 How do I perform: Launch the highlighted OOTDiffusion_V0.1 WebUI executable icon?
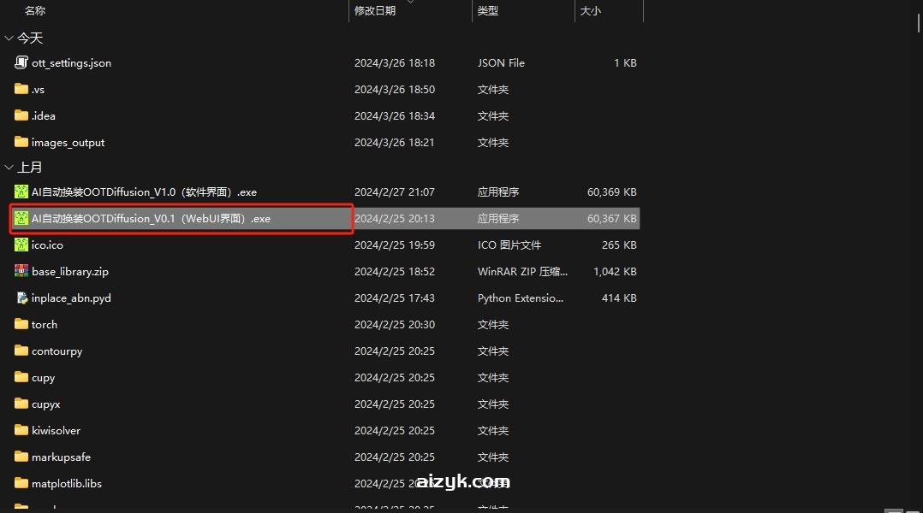point(20,218)
